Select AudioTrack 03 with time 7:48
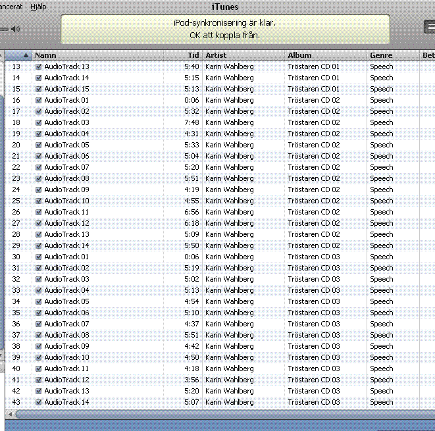Image resolution: width=435 pixels, height=431 pixels. click(x=66, y=122)
